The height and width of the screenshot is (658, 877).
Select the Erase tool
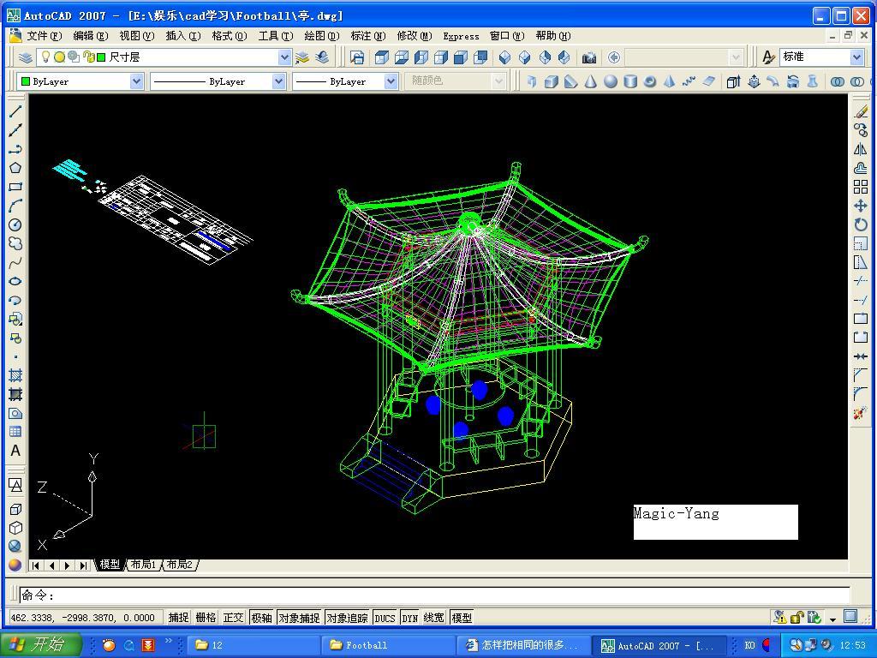pyautogui.click(x=861, y=111)
